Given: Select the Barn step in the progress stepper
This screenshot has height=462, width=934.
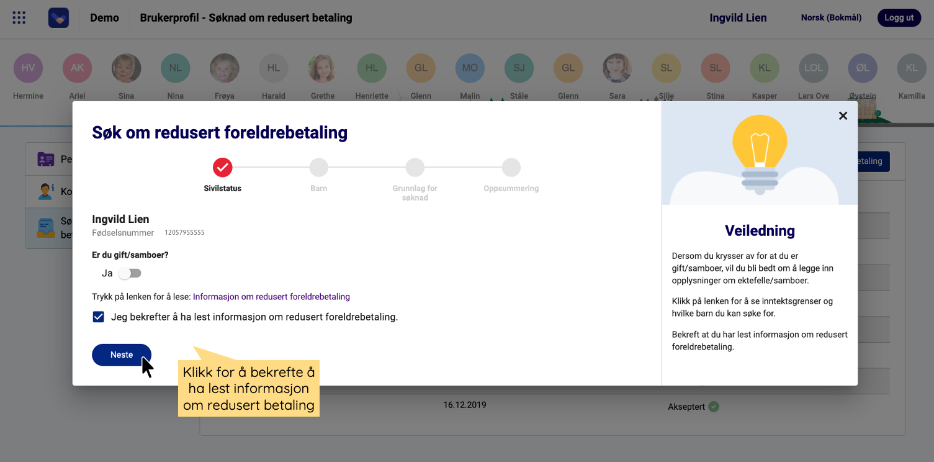Looking at the screenshot, I should point(318,167).
